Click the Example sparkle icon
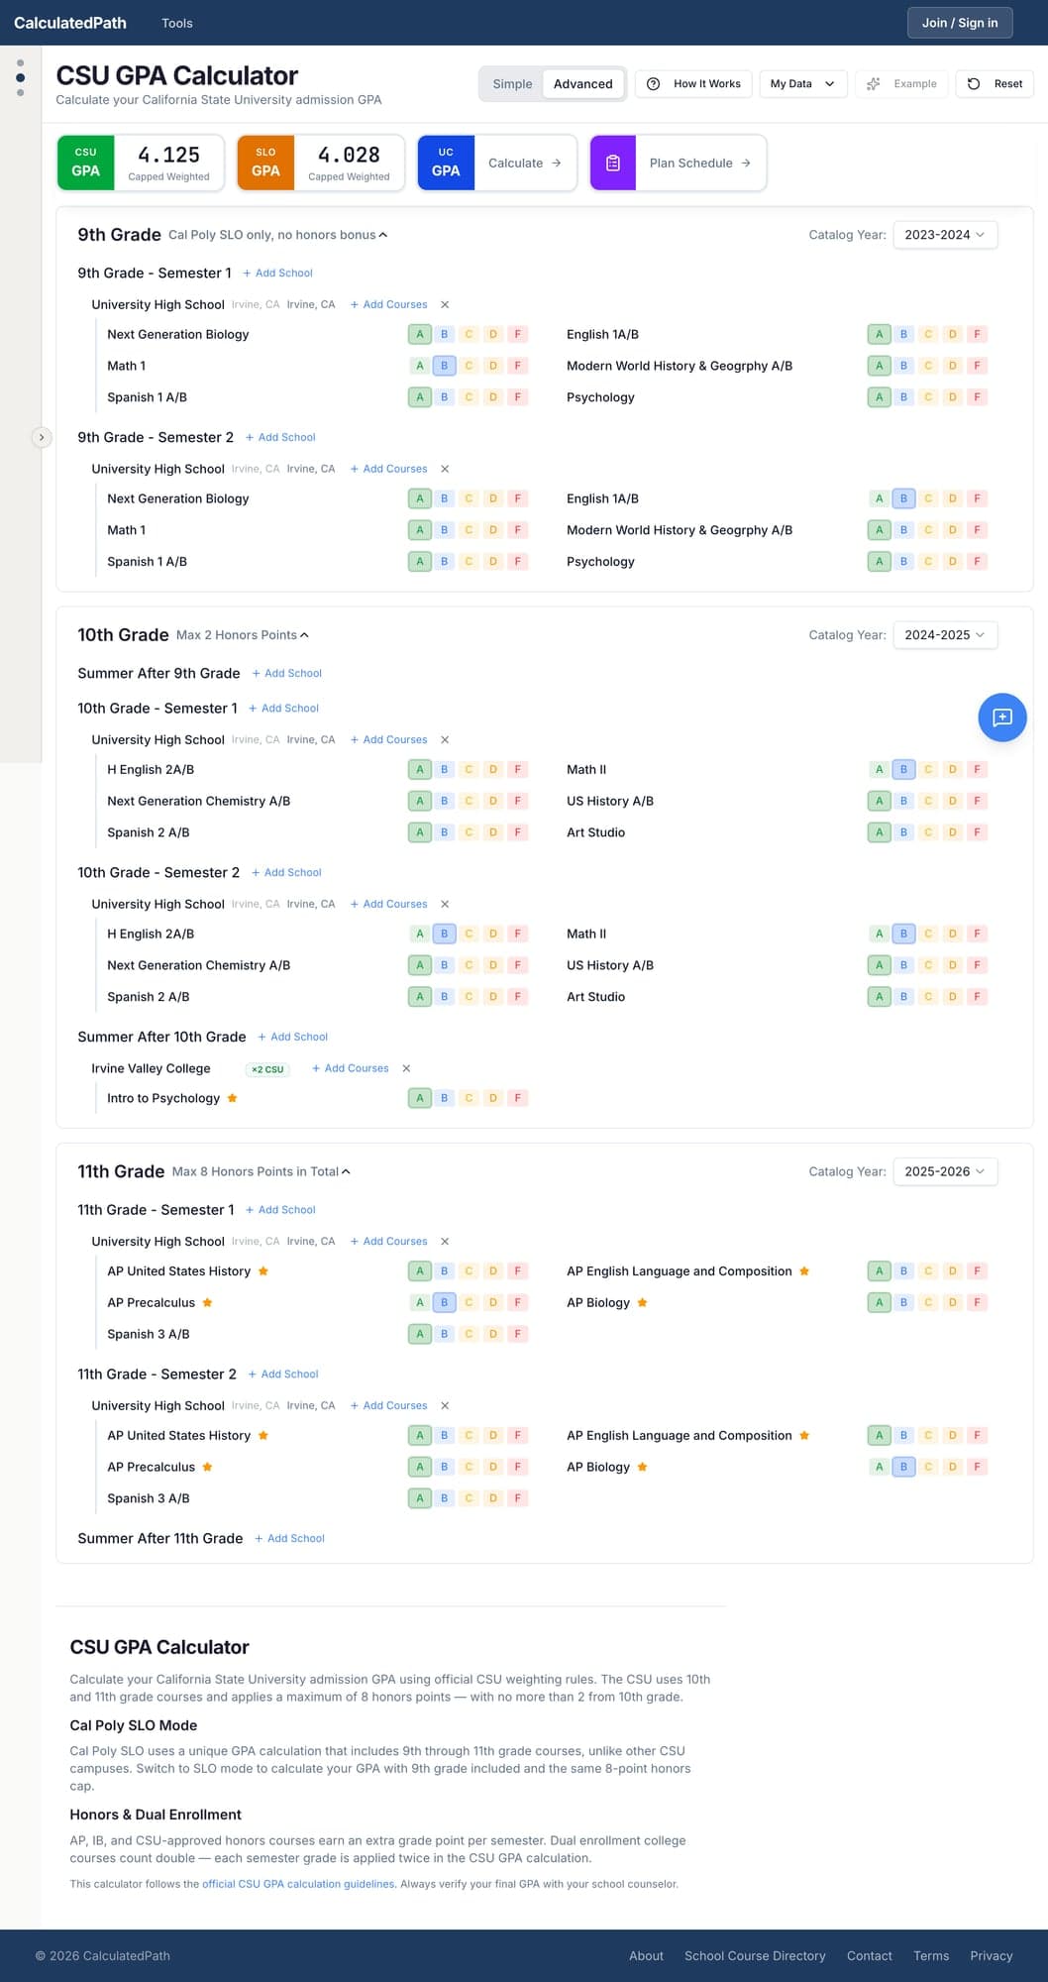 [873, 84]
